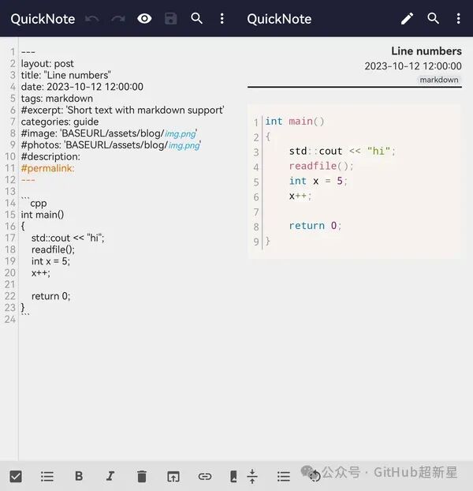Place cursor on editor line 'readfile();'

pos(53,249)
